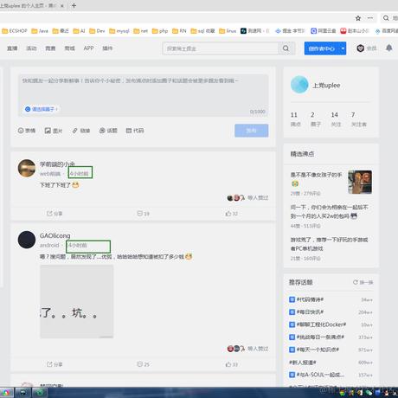This screenshot has height=398, width=398.
Task: Insert an emoji with 表情 tool
Action: pos(27,131)
